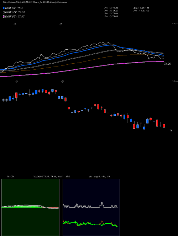
Task: Click the 'Pre C: 78.09' value
Action: pyautogui.click(x=111, y=16)
